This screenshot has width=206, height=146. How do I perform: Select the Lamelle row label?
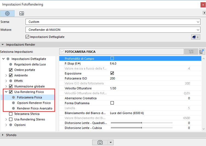click(x=70, y=108)
